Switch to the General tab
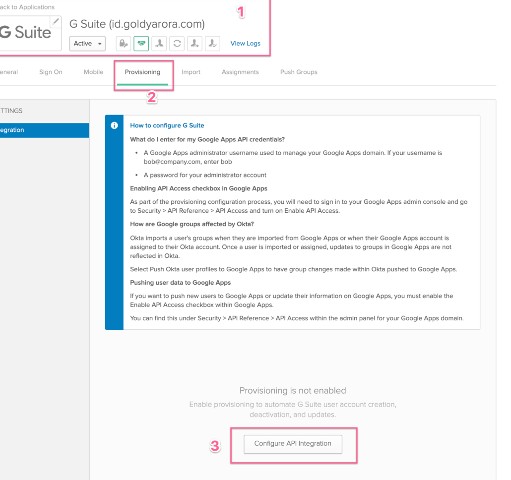The width and height of the screenshot is (511, 480). (9, 72)
